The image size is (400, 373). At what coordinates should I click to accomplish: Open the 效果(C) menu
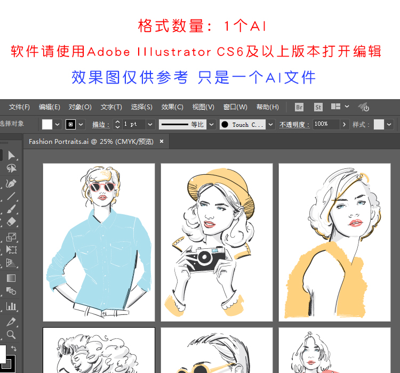tap(172, 107)
